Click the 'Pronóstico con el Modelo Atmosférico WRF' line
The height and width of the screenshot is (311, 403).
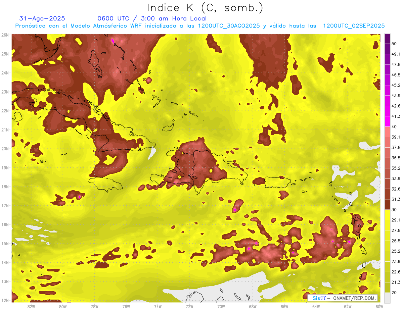[x=200, y=26]
